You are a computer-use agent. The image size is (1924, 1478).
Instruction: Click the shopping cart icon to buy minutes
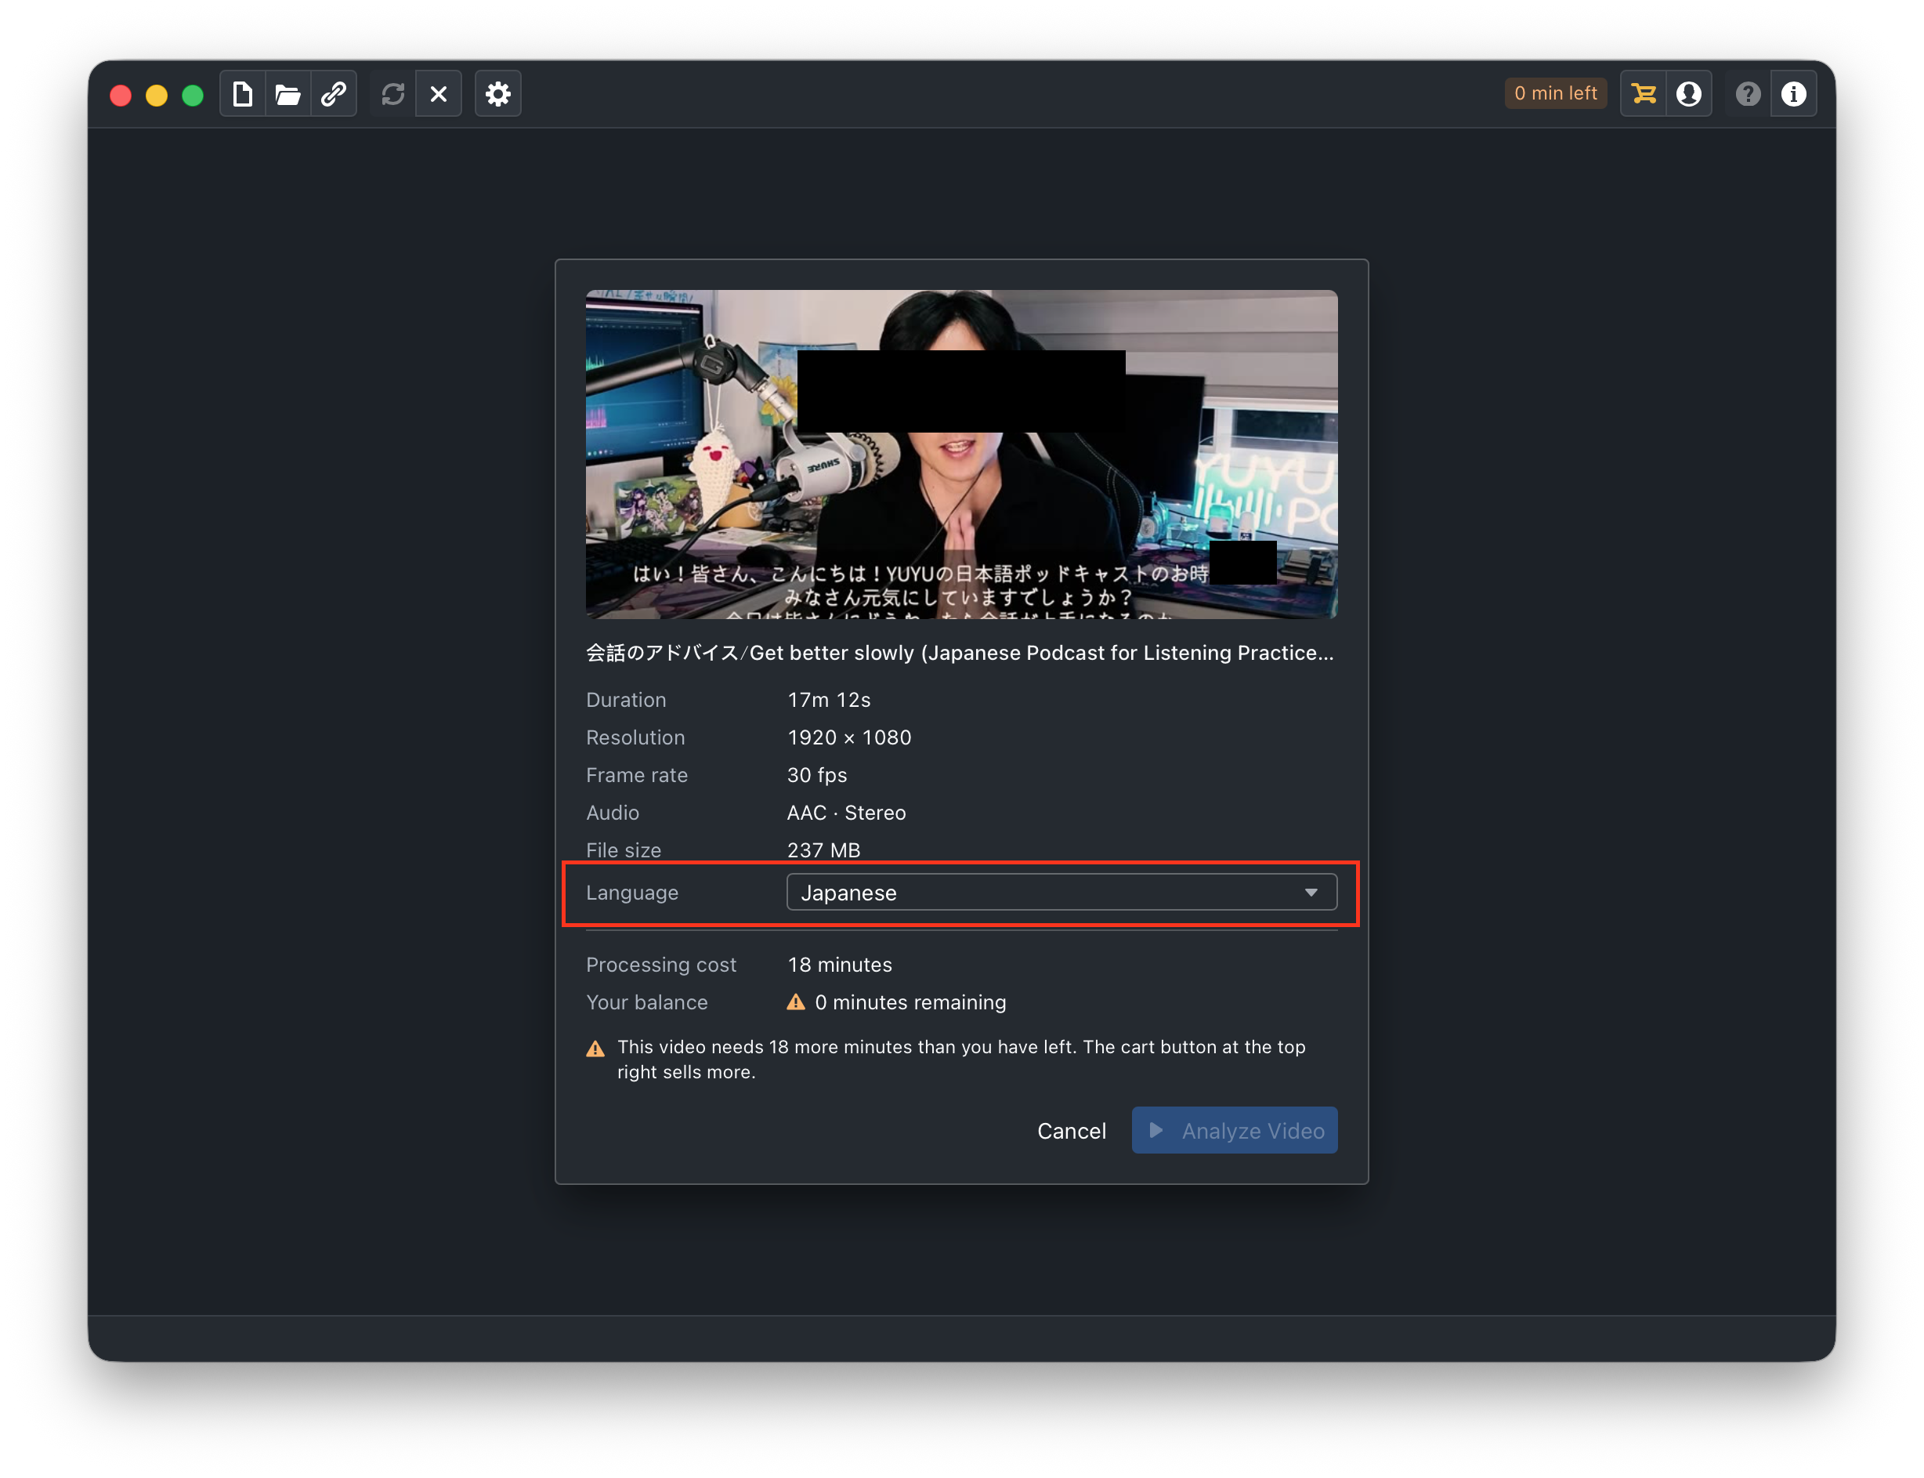(1643, 93)
